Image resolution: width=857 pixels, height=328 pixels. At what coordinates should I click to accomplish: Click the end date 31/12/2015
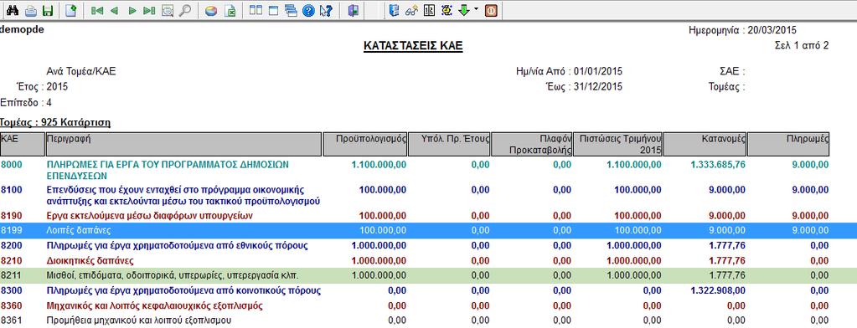coord(598,87)
